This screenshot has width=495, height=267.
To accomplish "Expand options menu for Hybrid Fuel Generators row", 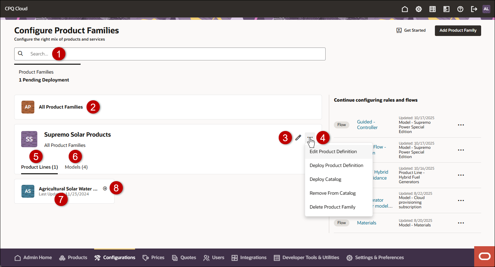I will coord(461,175).
